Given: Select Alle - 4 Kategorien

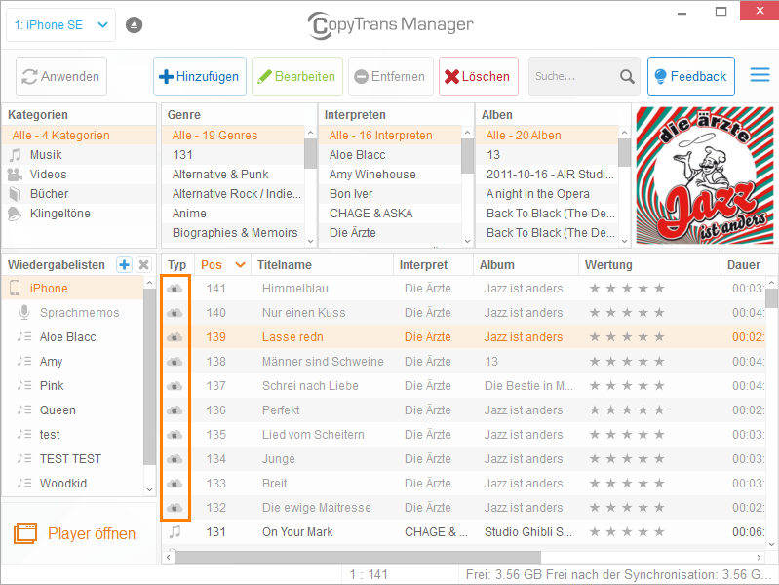Looking at the screenshot, I should pos(79,136).
